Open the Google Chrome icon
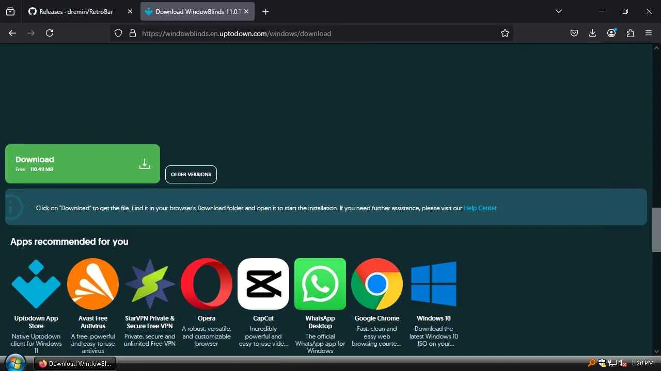The height and width of the screenshot is (371, 661). coord(377,284)
